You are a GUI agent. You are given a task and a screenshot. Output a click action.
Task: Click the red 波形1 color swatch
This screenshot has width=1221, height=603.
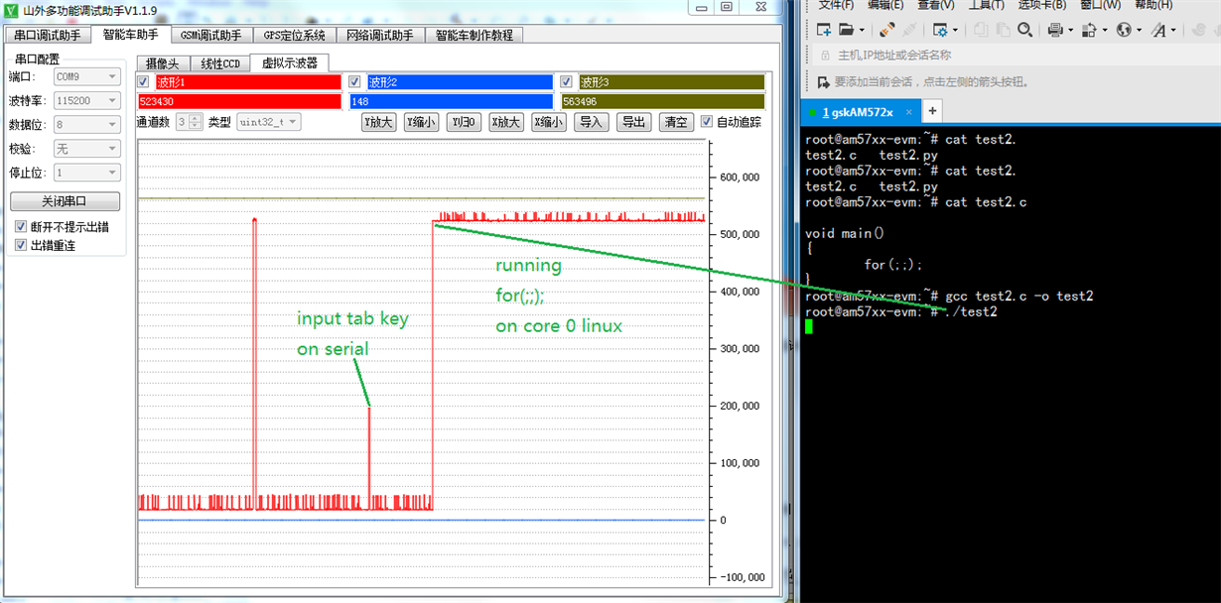tap(248, 81)
